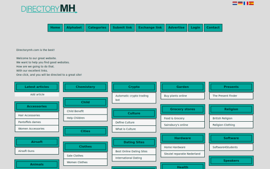Open the Cities category
This screenshot has height=169, width=270.
coord(85,131)
